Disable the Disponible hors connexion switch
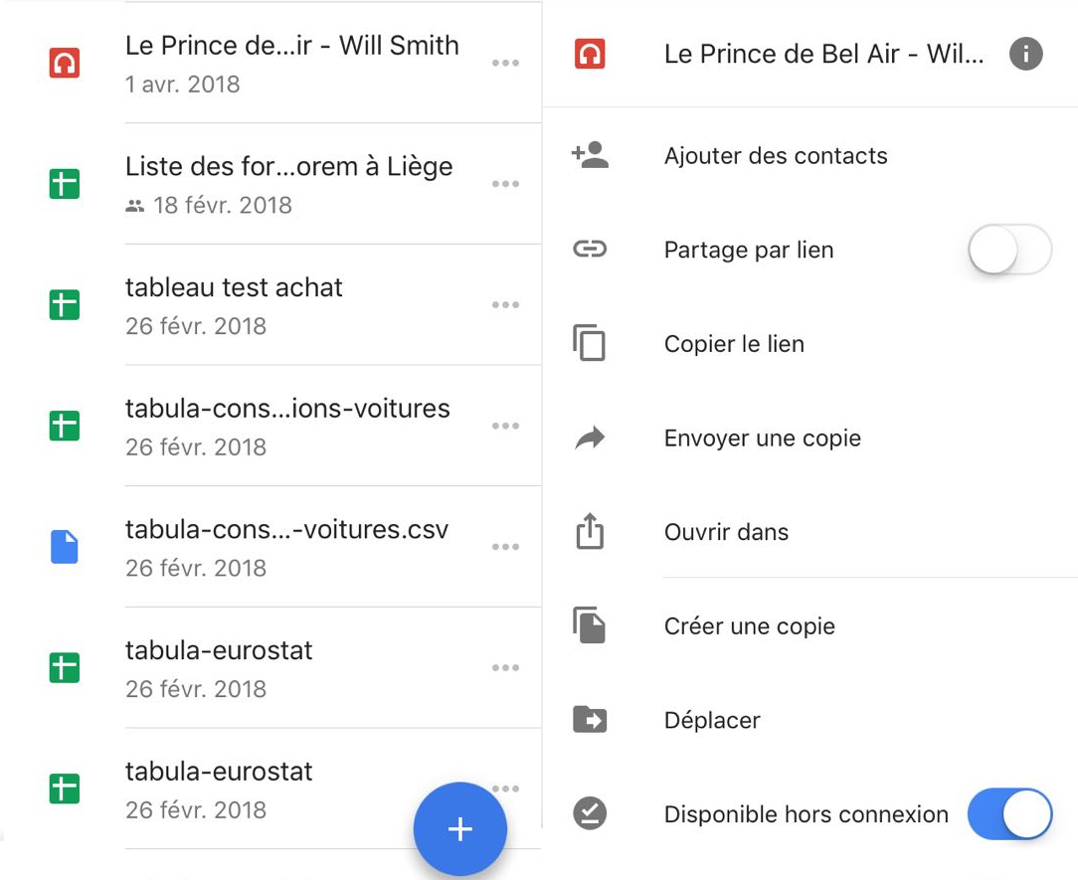This screenshot has height=880, width=1078. [x=1010, y=814]
